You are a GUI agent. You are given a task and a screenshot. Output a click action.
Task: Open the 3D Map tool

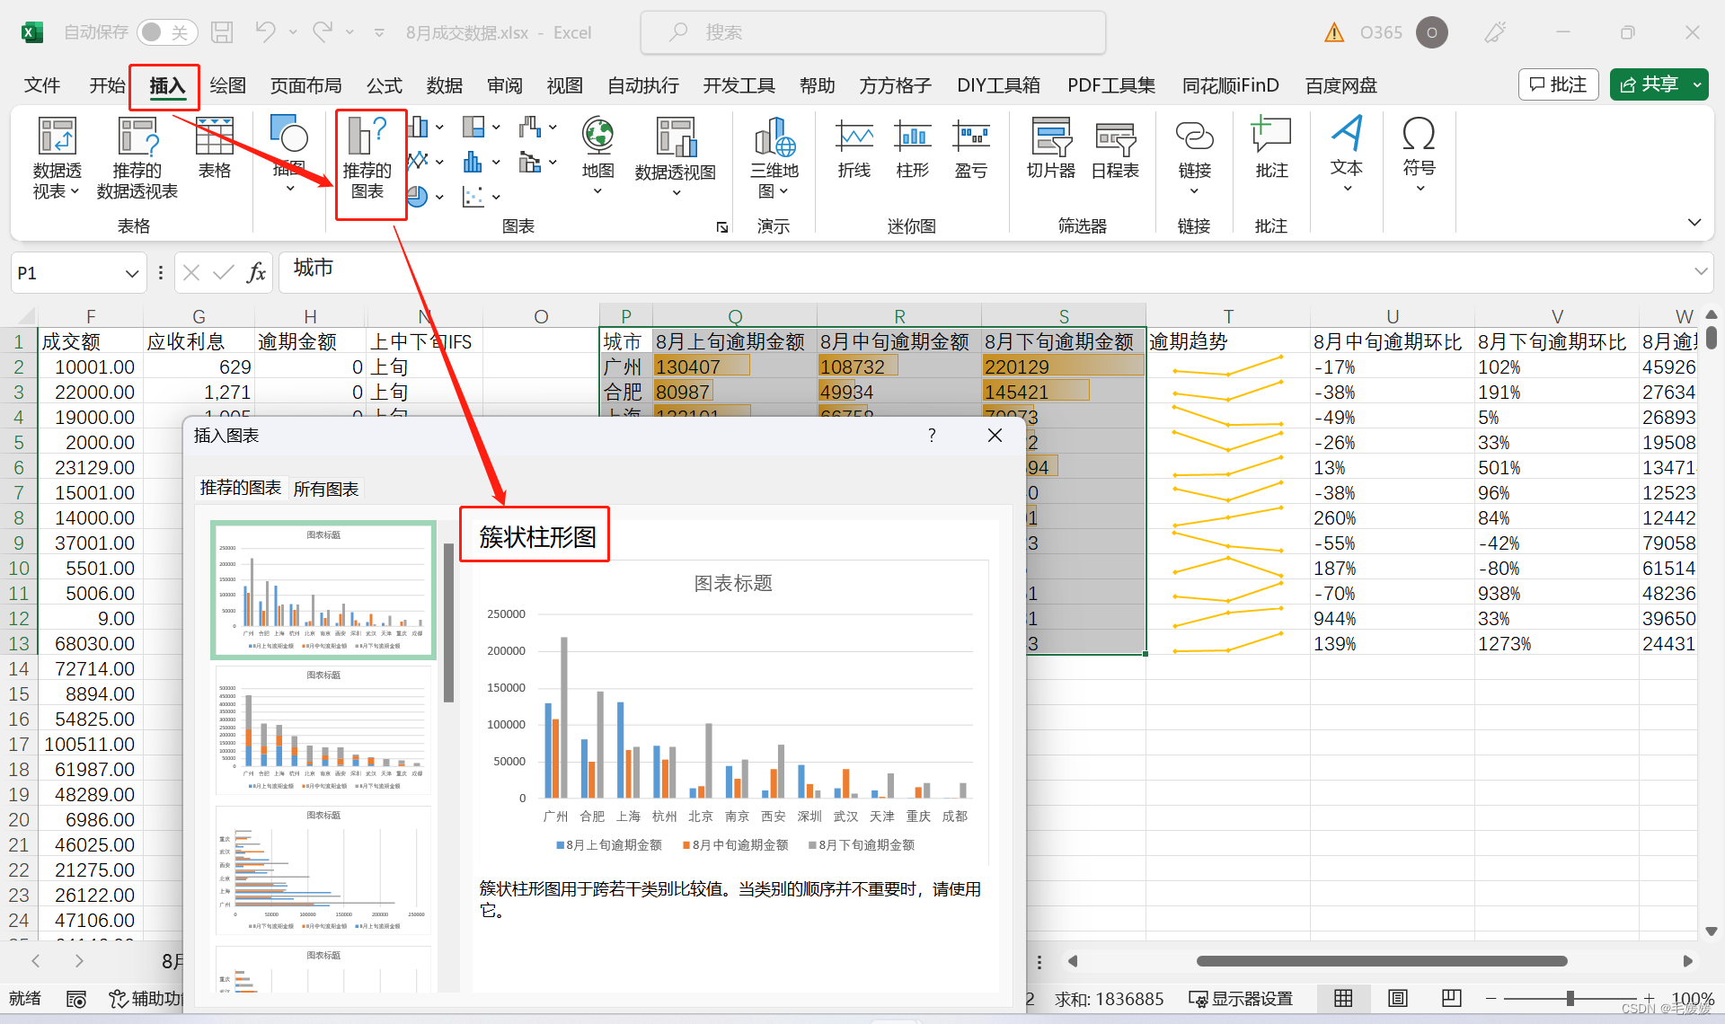pos(774,158)
